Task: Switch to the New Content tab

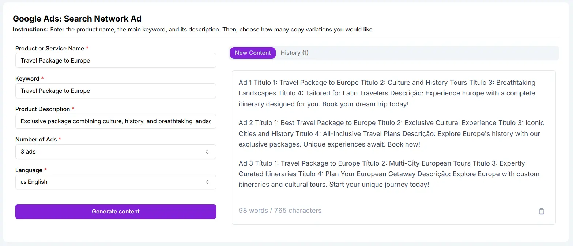Action: (253, 53)
